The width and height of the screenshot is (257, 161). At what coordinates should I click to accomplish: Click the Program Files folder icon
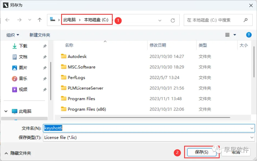[x=64, y=98]
